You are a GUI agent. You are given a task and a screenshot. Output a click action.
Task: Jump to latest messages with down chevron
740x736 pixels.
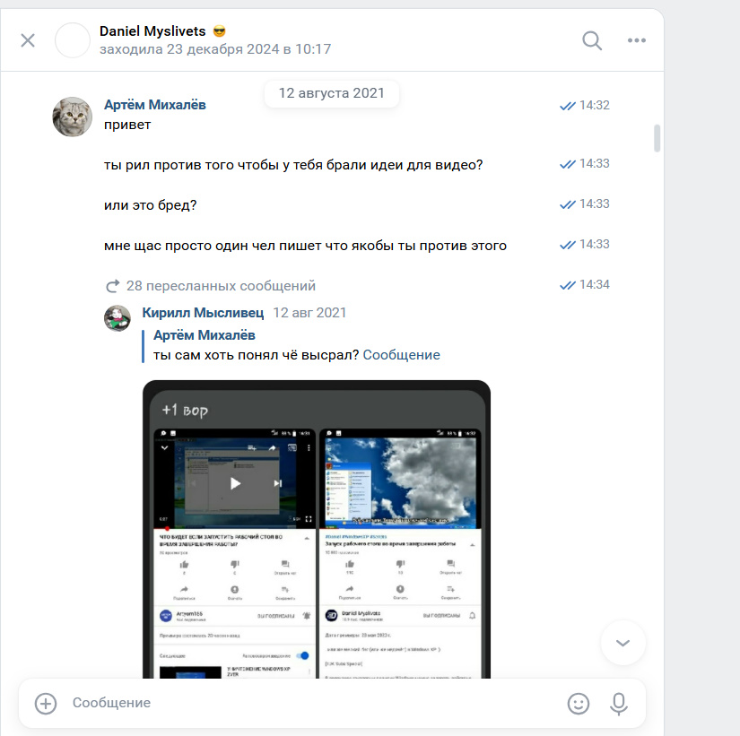click(x=623, y=643)
